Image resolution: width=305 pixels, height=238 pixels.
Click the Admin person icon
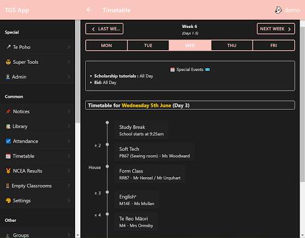coord(8,77)
